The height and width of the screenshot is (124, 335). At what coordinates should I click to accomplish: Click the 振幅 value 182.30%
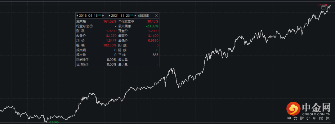(x=110, y=45)
